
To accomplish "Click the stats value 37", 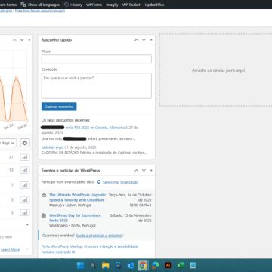I will (11, 157).
